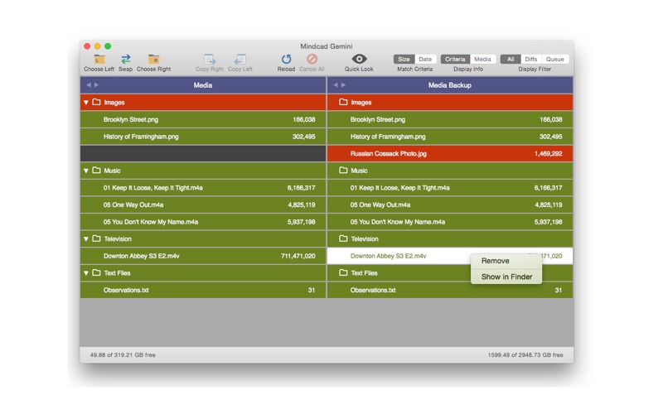Select Brooklyn Street.png in the left pane
663x414 pixels.
point(203,119)
